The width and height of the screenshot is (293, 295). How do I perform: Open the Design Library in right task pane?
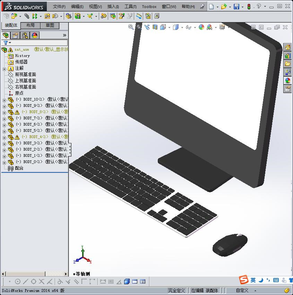point(288,56)
